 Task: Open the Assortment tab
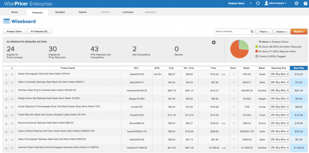click(150, 12)
